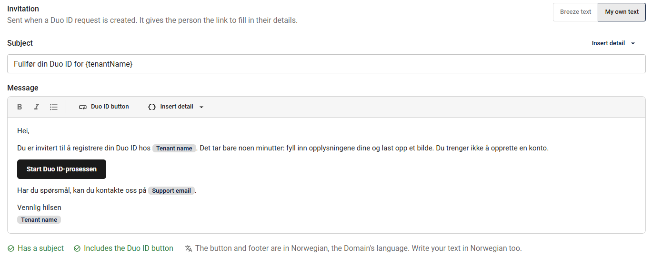Click the Subject input field
This screenshot has height=258, width=652.
pos(326,64)
